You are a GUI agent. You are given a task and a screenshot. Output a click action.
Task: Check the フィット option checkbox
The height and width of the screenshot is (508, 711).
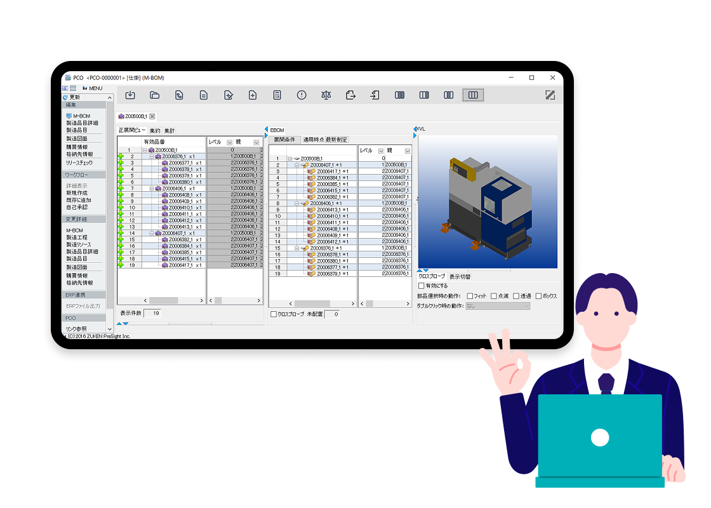[x=470, y=296]
